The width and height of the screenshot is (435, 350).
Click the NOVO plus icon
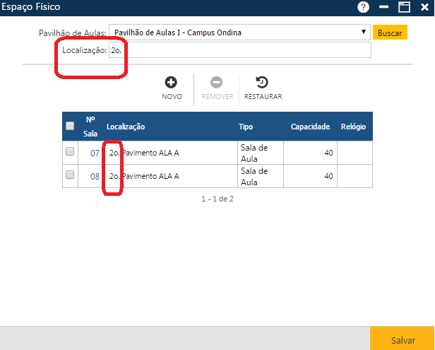(172, 82)
